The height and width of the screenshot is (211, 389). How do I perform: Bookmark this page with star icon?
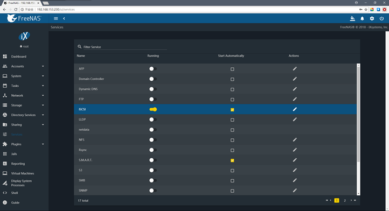(366, 10)
